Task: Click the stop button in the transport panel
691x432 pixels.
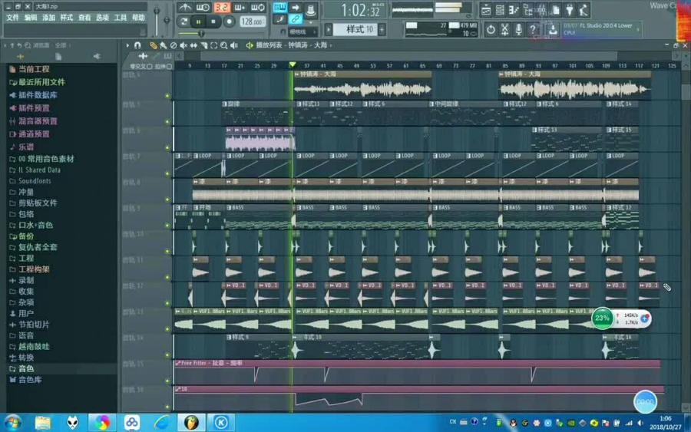Action: pos(214,22)
